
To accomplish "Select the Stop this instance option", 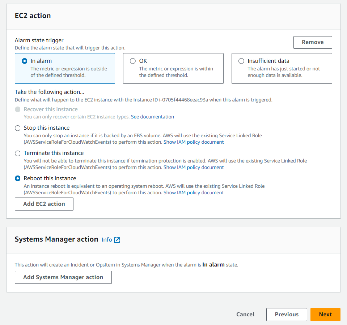I will (x=18, y=128).
